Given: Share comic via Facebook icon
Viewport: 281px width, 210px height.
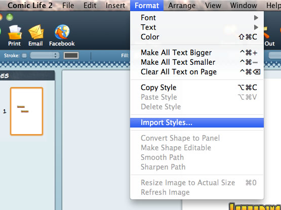Looking at the screenshot, I should [62, 32].
